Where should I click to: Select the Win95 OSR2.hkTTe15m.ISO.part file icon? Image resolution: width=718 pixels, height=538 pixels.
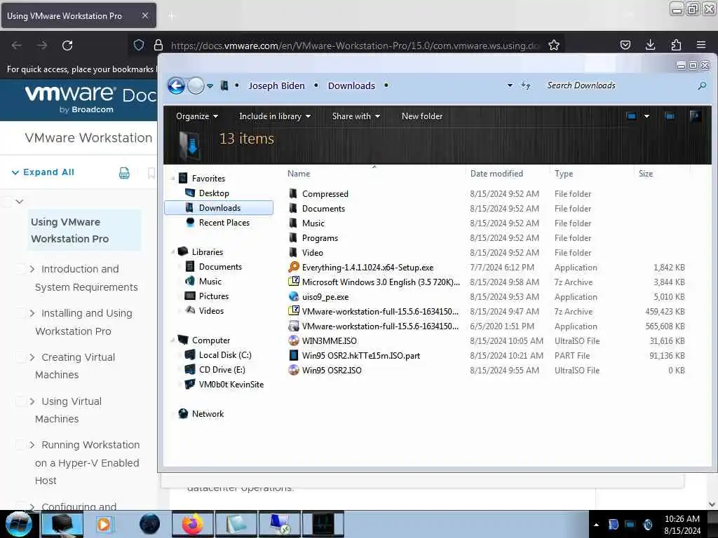point(294,355)
